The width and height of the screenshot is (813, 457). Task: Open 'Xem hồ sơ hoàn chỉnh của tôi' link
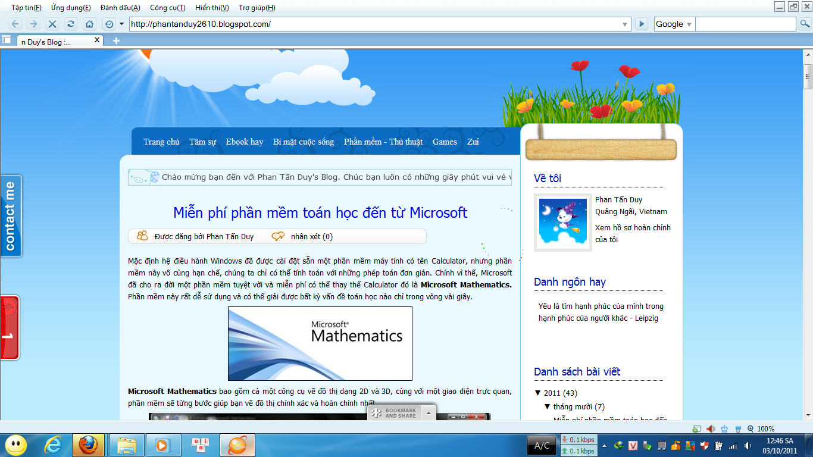click(633, 233)
